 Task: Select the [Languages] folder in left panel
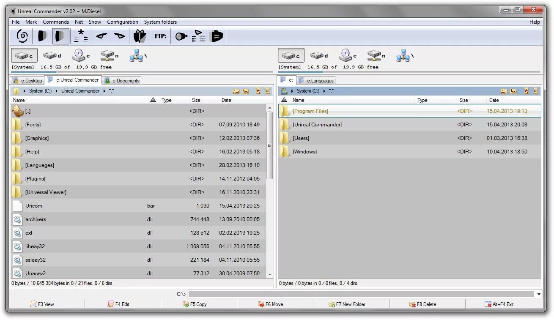(138, 165)
